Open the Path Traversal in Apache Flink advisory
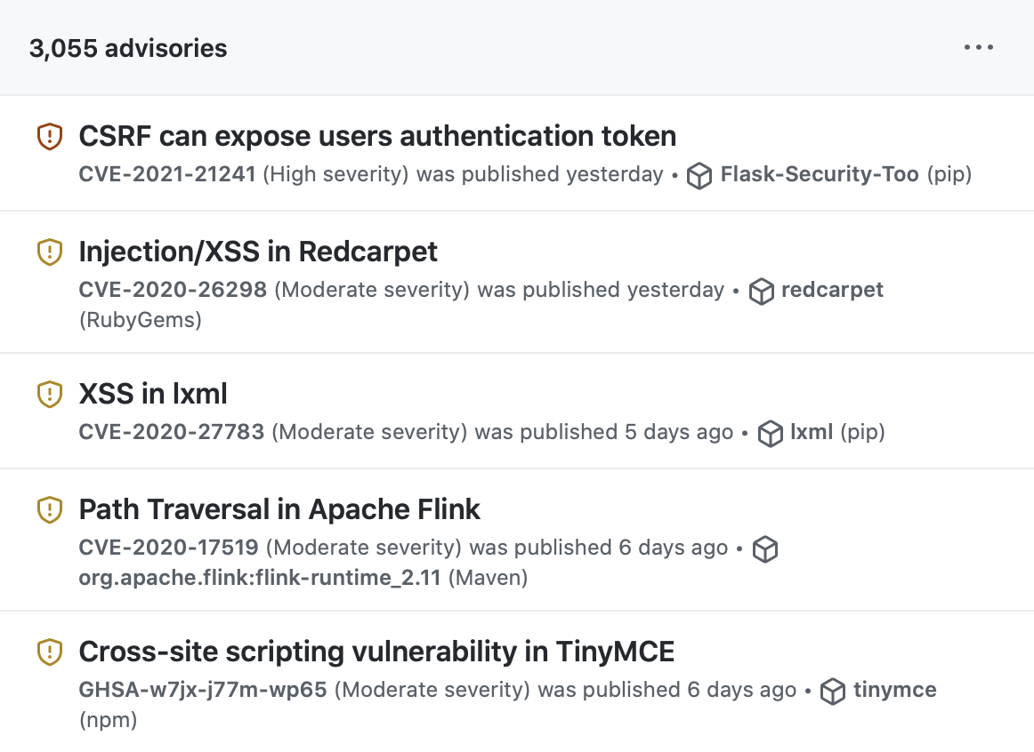Image resolution: width=1034 pixels, height=752 pixels. [279, 509]
